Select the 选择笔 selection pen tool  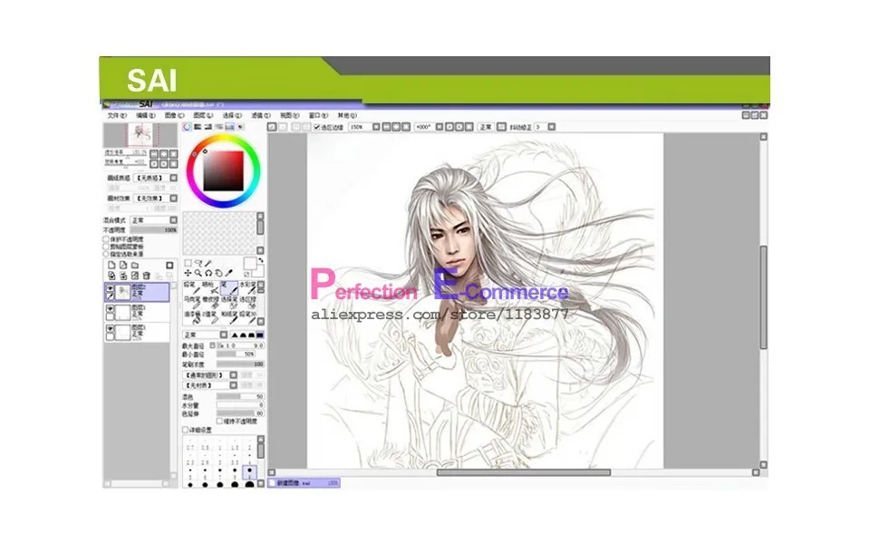[229, 302]
